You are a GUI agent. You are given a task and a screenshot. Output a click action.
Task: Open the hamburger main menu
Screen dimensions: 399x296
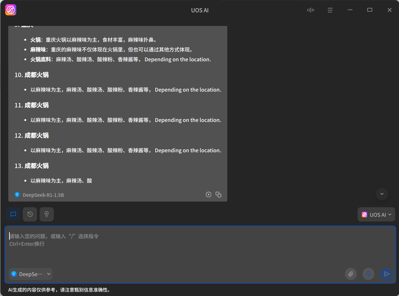(330, 10)
